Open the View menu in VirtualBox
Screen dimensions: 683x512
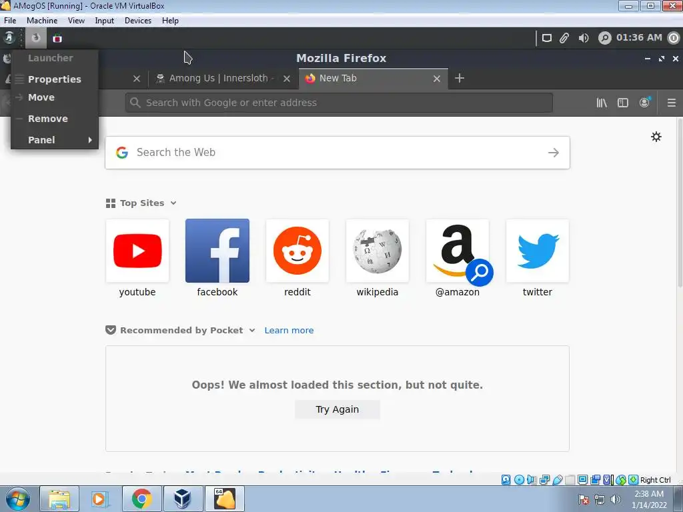point(76,21)
